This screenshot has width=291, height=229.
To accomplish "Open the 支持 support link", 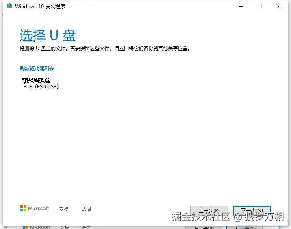I will (x=63, y=209).
